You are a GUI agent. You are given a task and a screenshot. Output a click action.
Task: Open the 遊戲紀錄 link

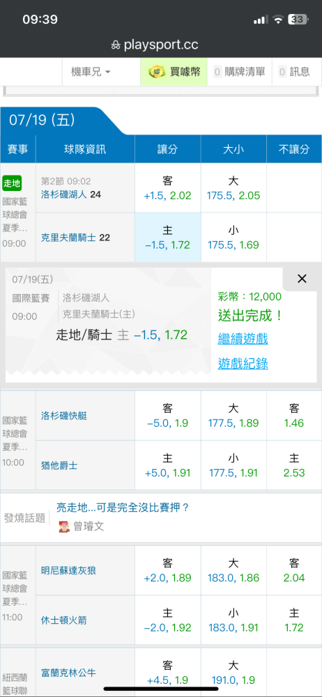point(243,364)
